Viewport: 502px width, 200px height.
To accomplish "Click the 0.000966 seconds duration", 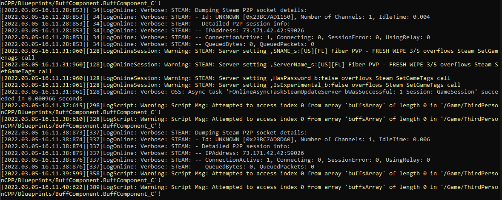I will pyautogui.click(x=55, y=99).
